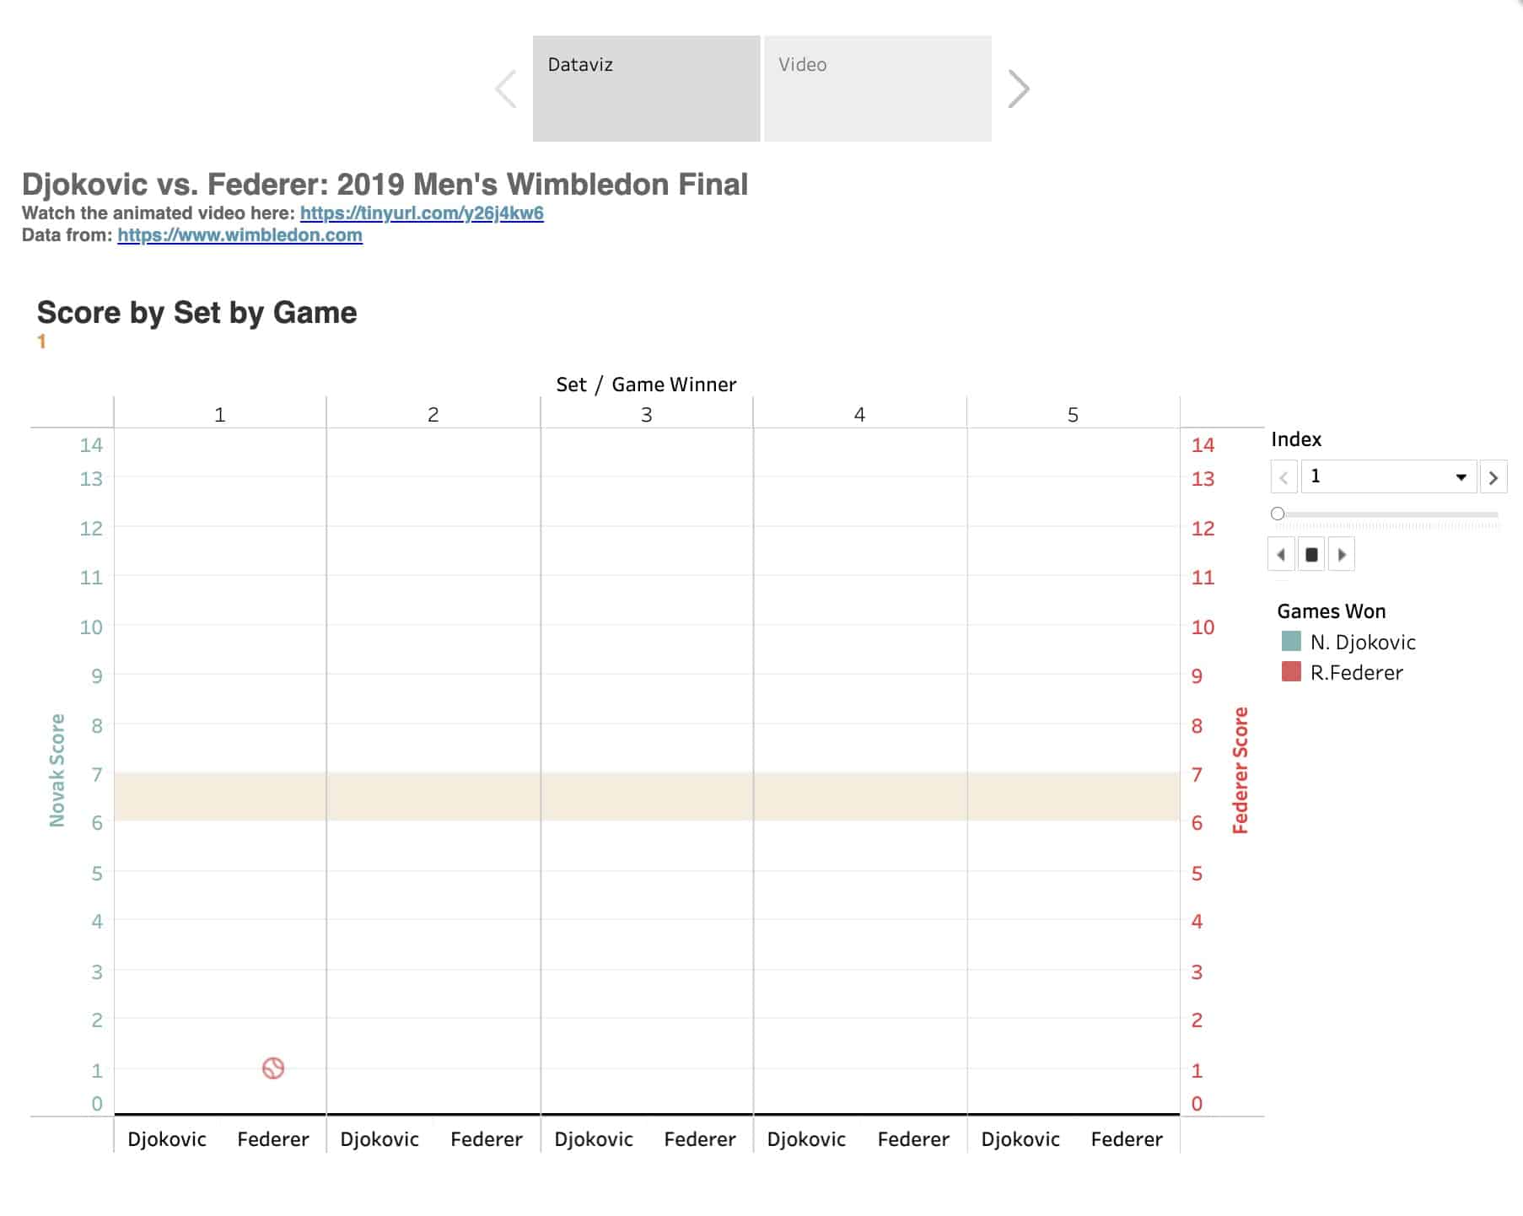The image size is (1523, 1216).
Task: Click the Index control title
Action: (1296, 439)
